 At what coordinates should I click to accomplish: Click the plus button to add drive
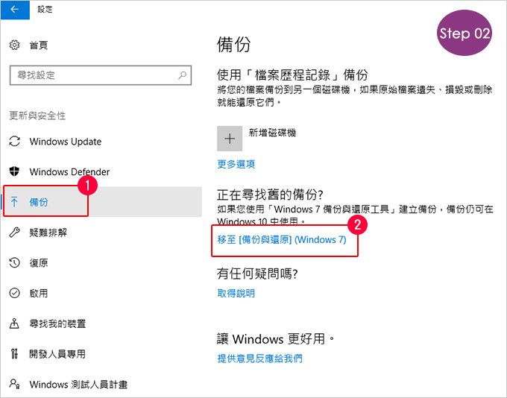tap(230, 139)
